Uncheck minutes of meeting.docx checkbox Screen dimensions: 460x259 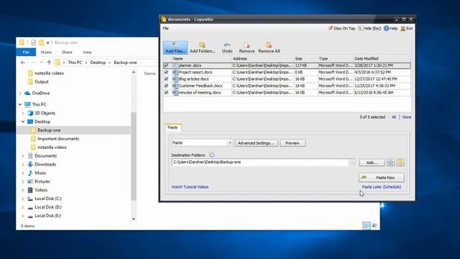tap(166, 93)
